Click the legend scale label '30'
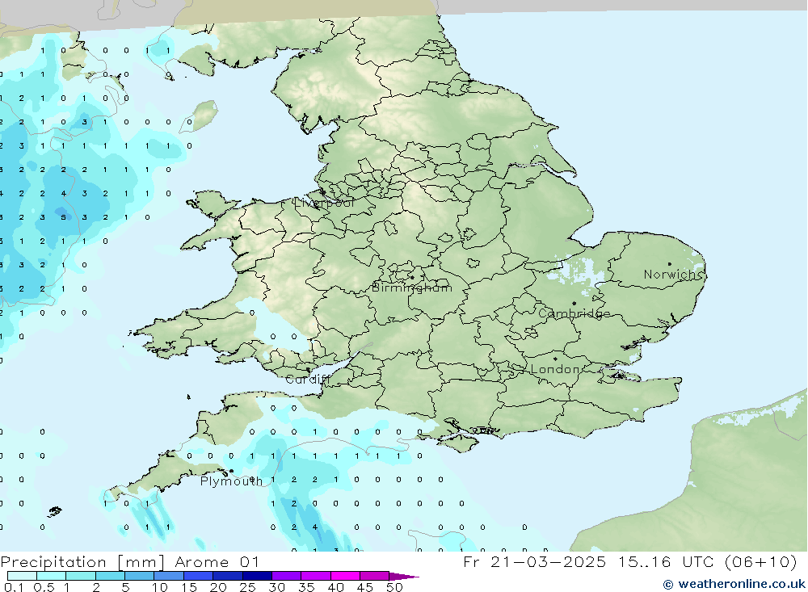Viewport: 808px width, 592px height. [x=276, y=587]
